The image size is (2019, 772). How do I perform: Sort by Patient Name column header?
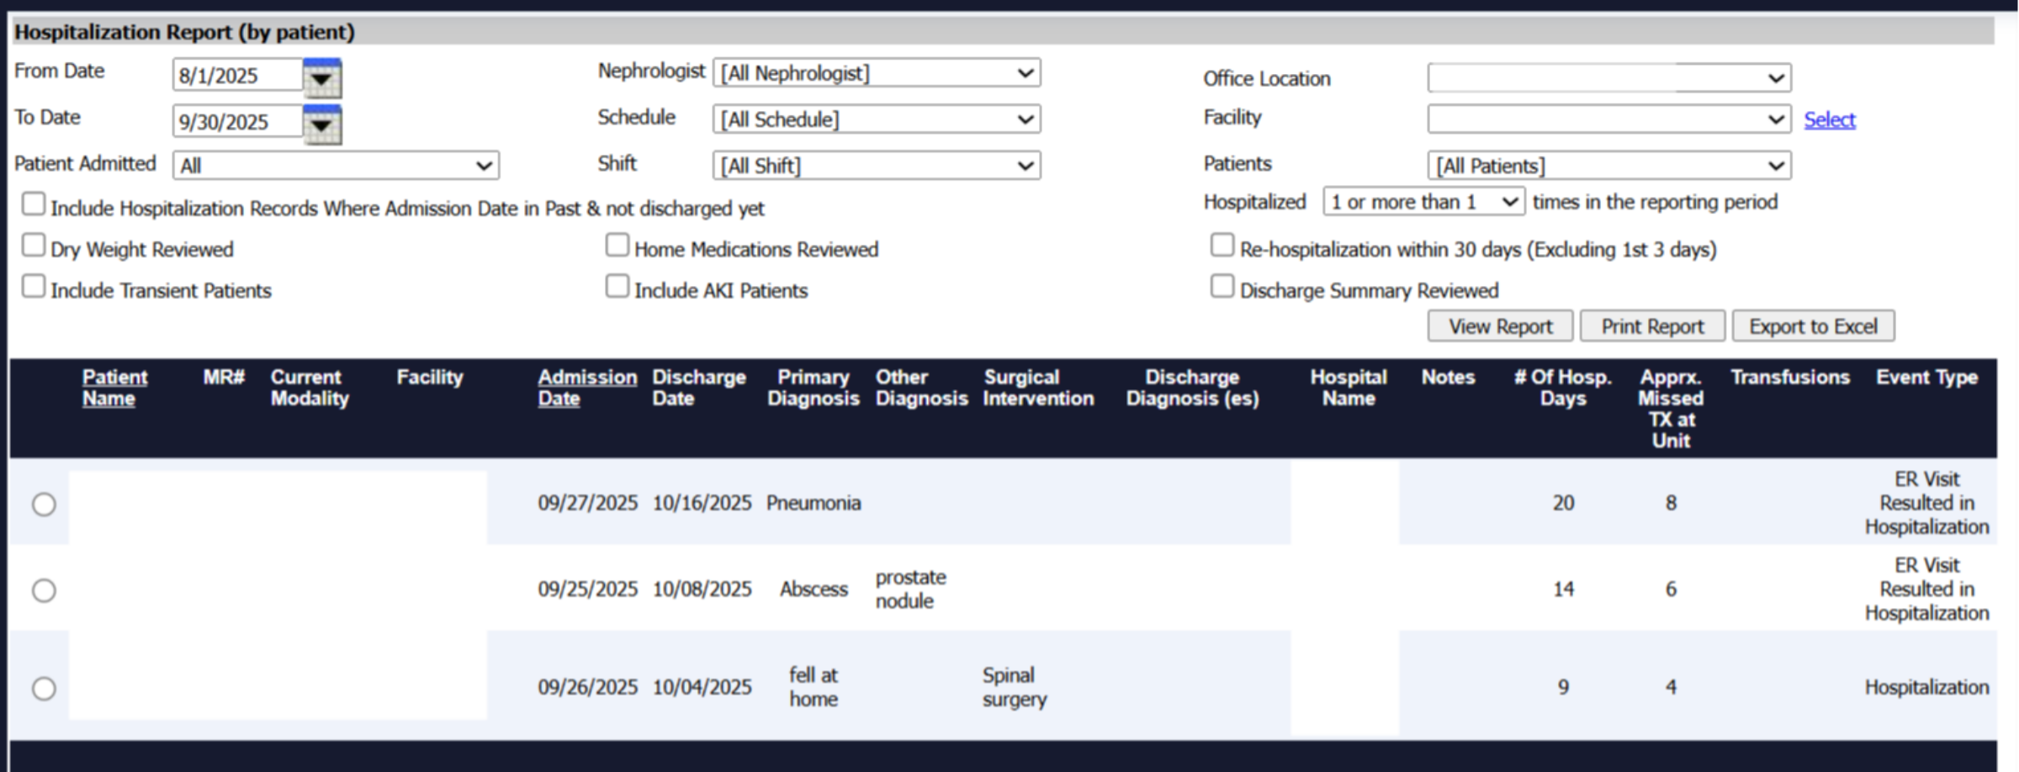pos(114,388)
